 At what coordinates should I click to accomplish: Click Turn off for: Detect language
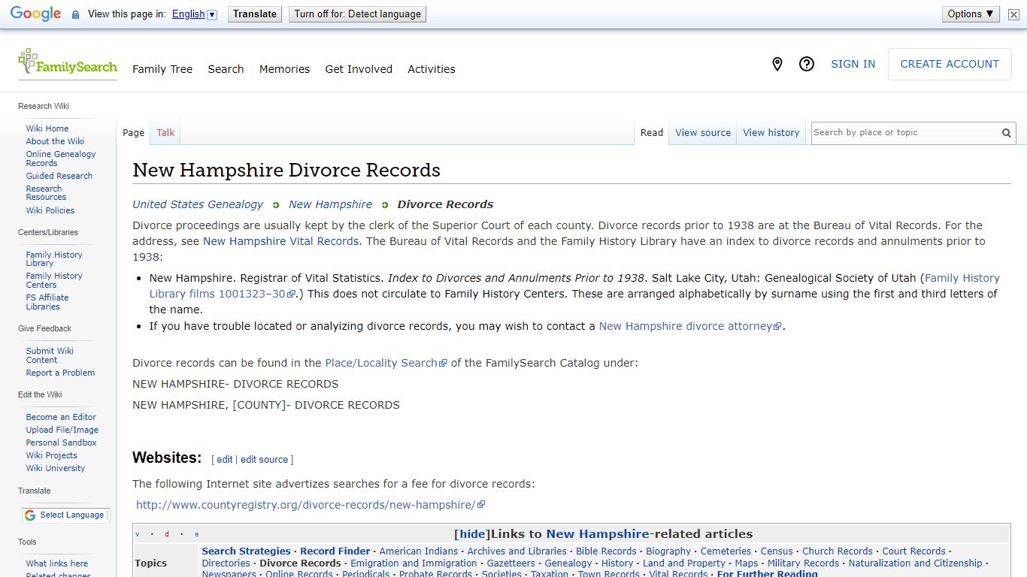[x=358, y=14]
